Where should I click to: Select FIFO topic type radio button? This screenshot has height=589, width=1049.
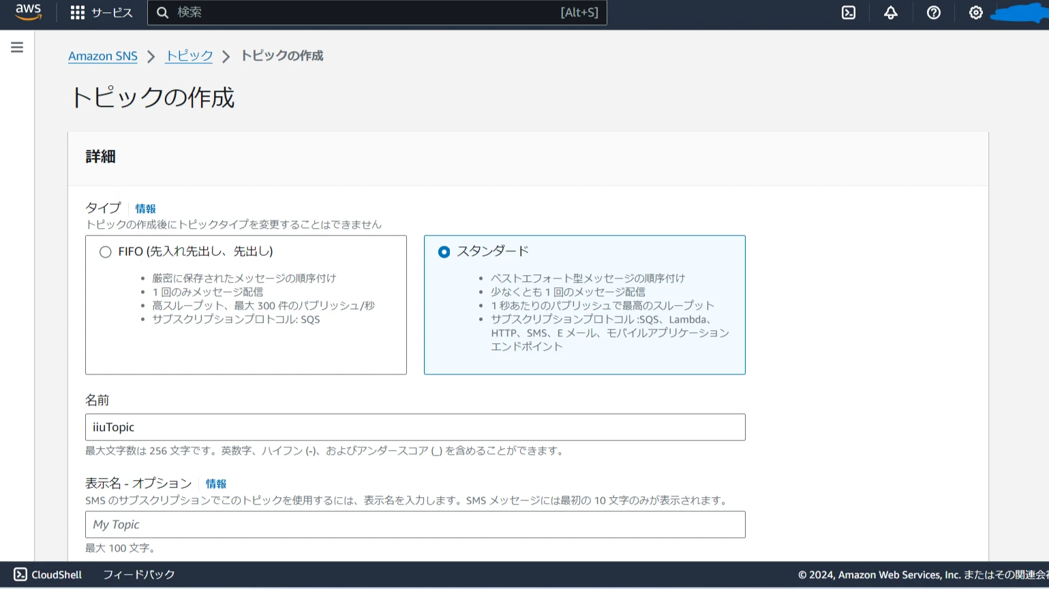105,252
